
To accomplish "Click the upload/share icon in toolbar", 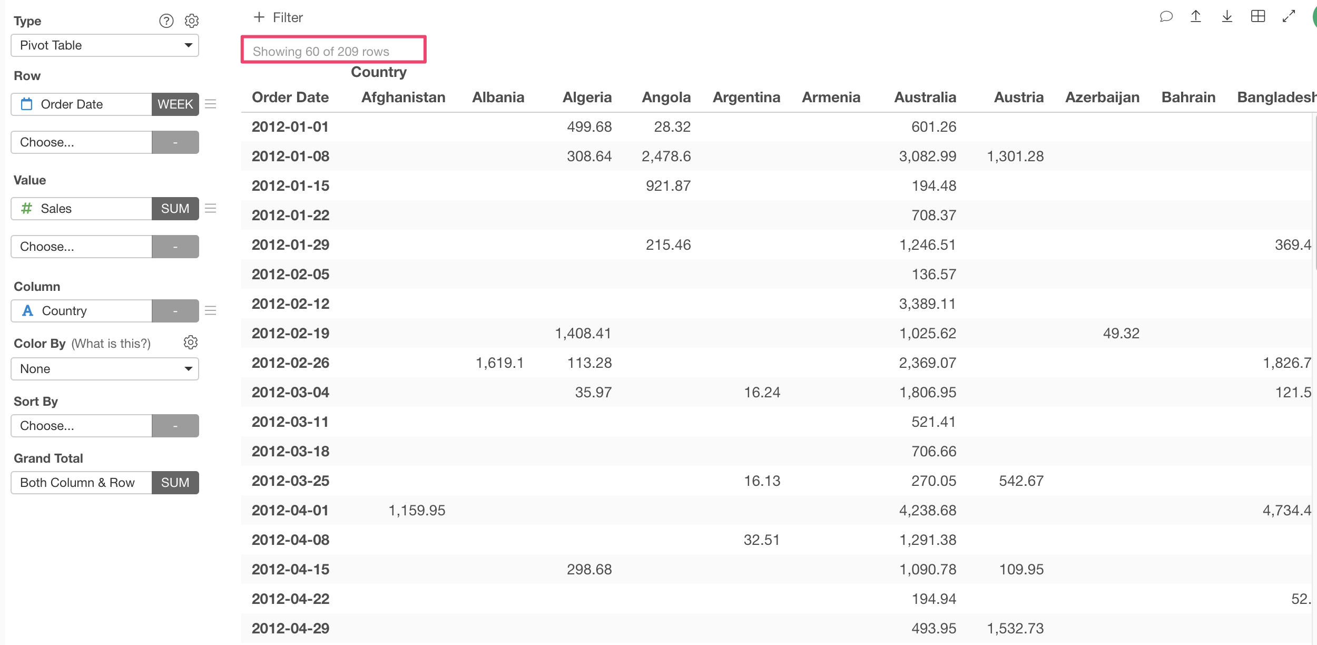I will (1194, 17).
